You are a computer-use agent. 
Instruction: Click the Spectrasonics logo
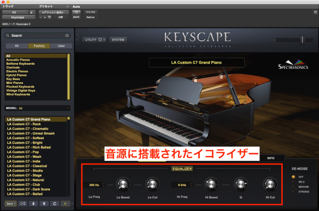point(293,64)
